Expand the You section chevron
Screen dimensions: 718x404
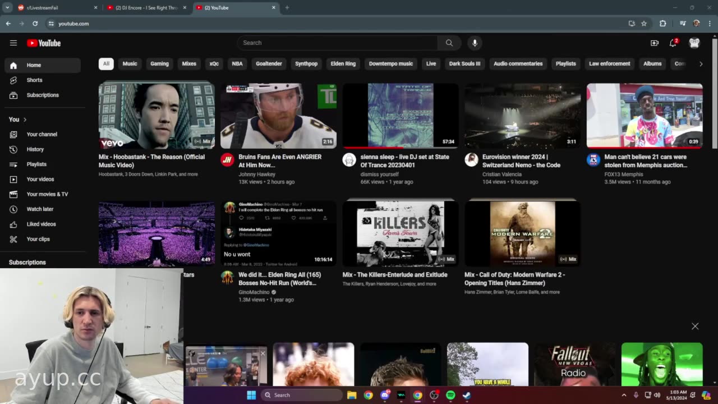click(25, 120)
